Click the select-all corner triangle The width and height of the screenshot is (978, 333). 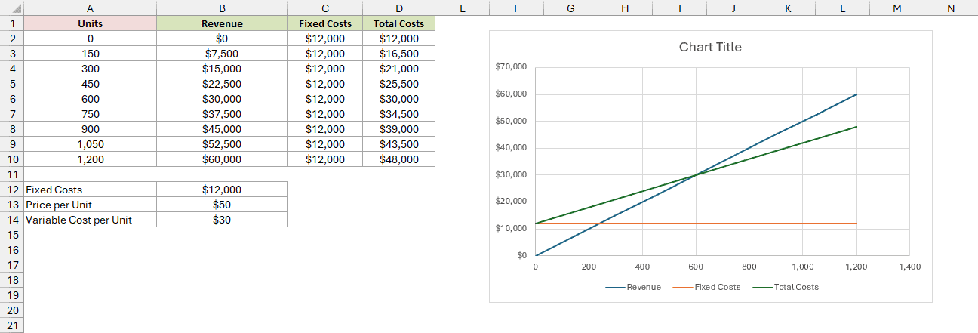pos(12,8)
